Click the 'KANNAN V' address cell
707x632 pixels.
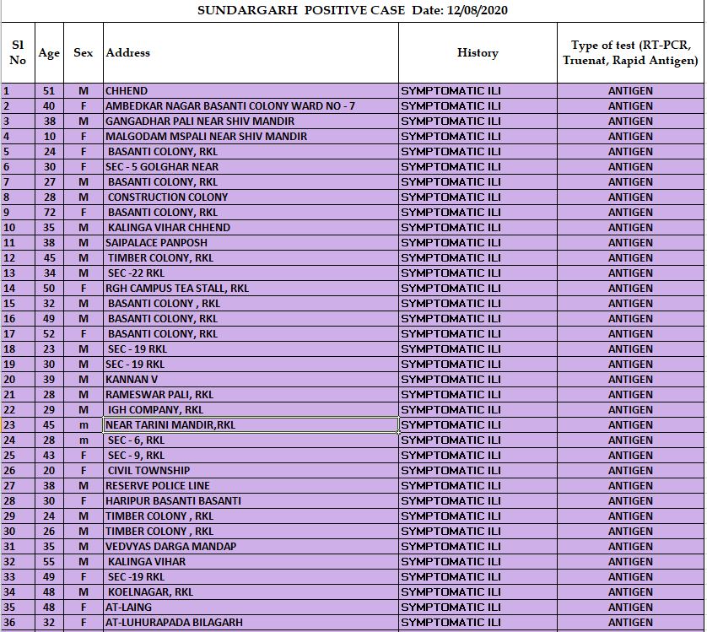point(251,380)
